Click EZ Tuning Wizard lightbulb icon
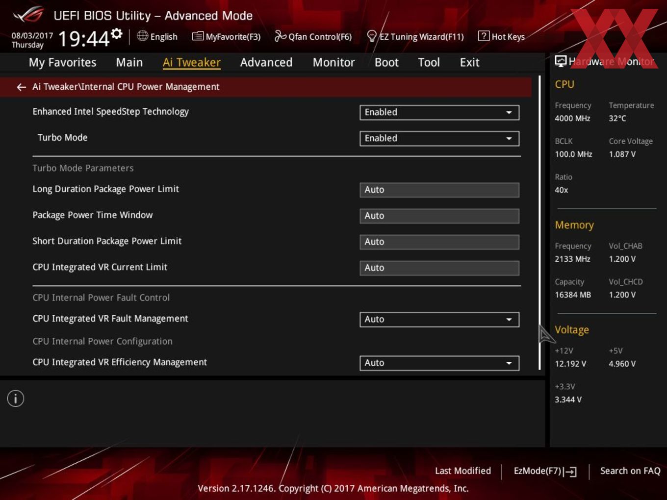667x500 pixels. (x=372, y=36)
